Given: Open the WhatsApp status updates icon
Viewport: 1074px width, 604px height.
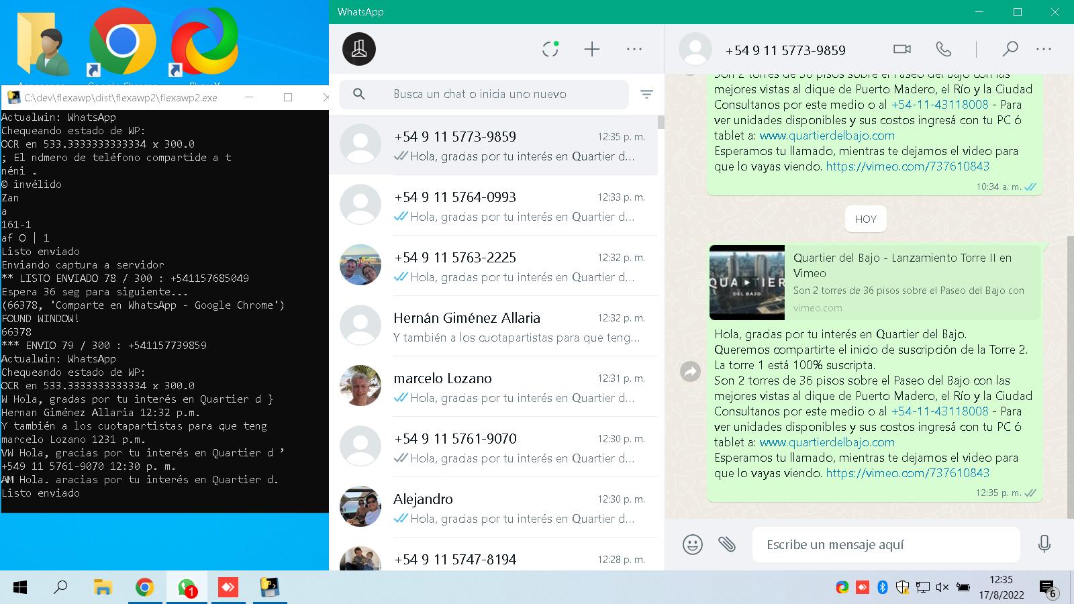Looking at the screenshot, I should coord(550,49).
